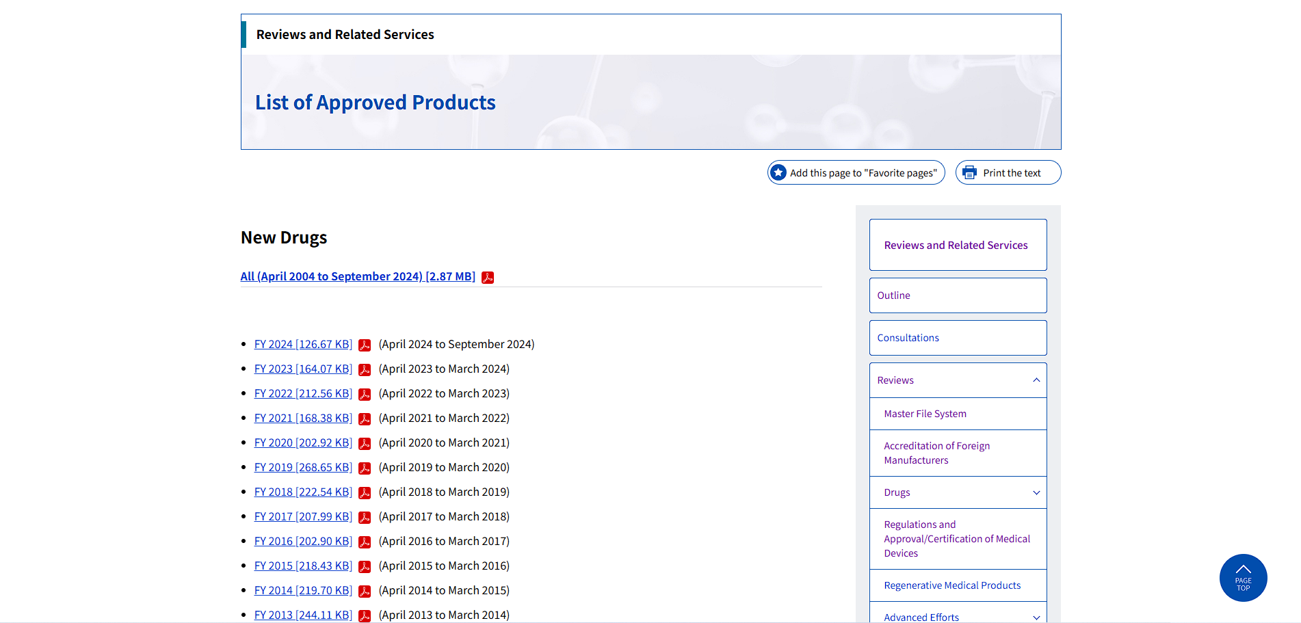This screenshot has width=1301, height=623.
Task: Open the FY 2023 [164.07 KB] link
Action: [x=303, y=369]
